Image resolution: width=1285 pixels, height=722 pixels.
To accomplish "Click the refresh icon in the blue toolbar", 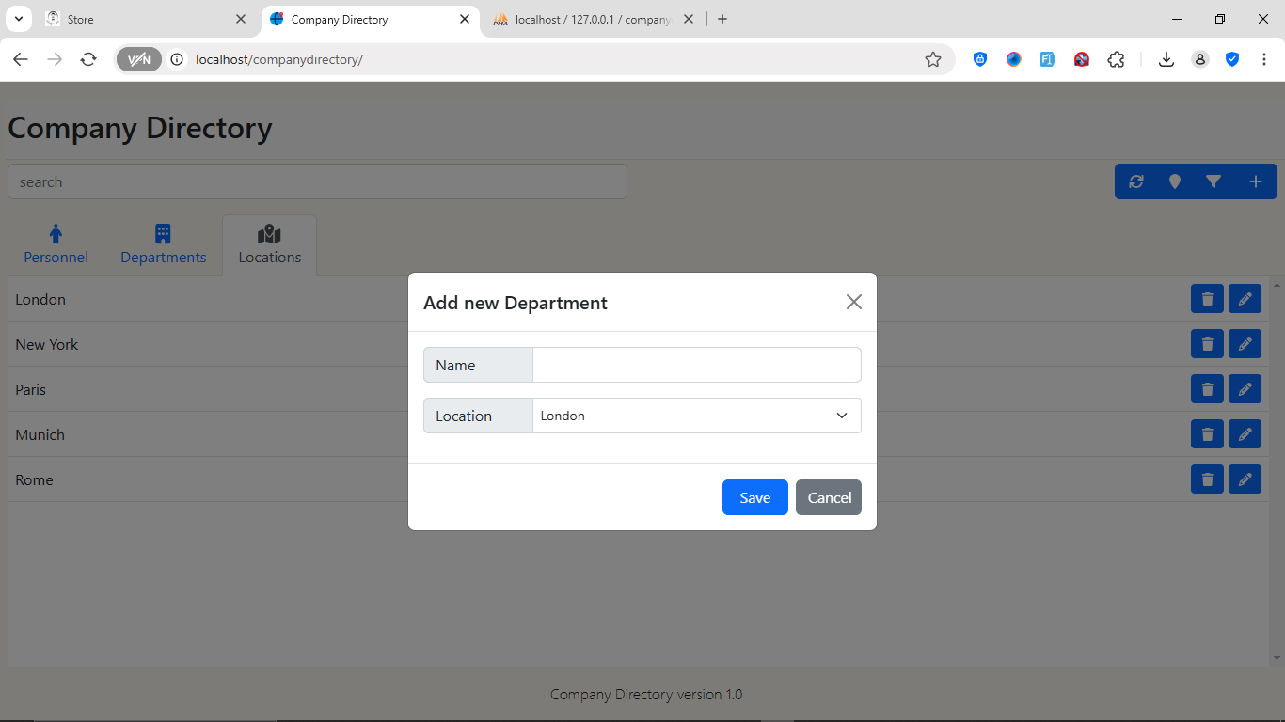I will coord(1136,181).
